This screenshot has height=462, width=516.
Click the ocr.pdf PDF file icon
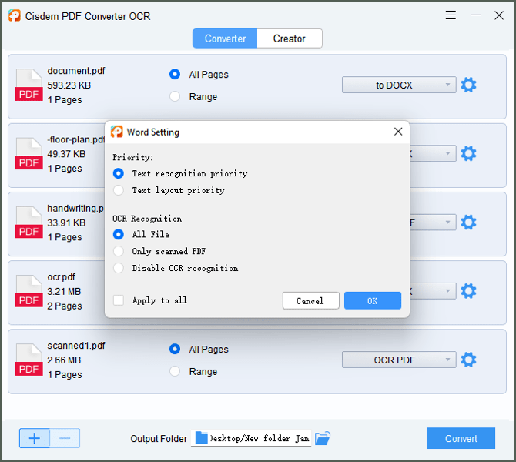point(29,291)
